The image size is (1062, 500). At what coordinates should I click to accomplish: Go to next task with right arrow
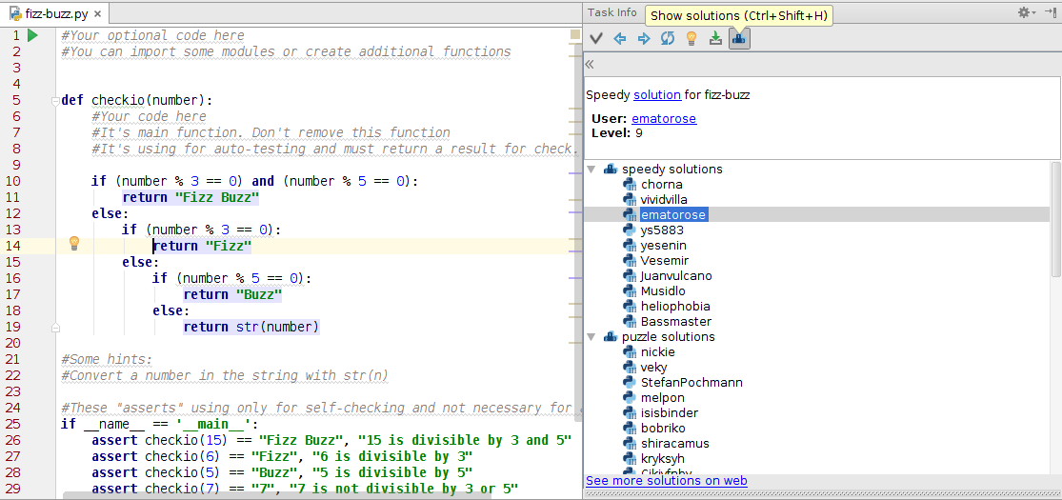[x=644, y=39]
